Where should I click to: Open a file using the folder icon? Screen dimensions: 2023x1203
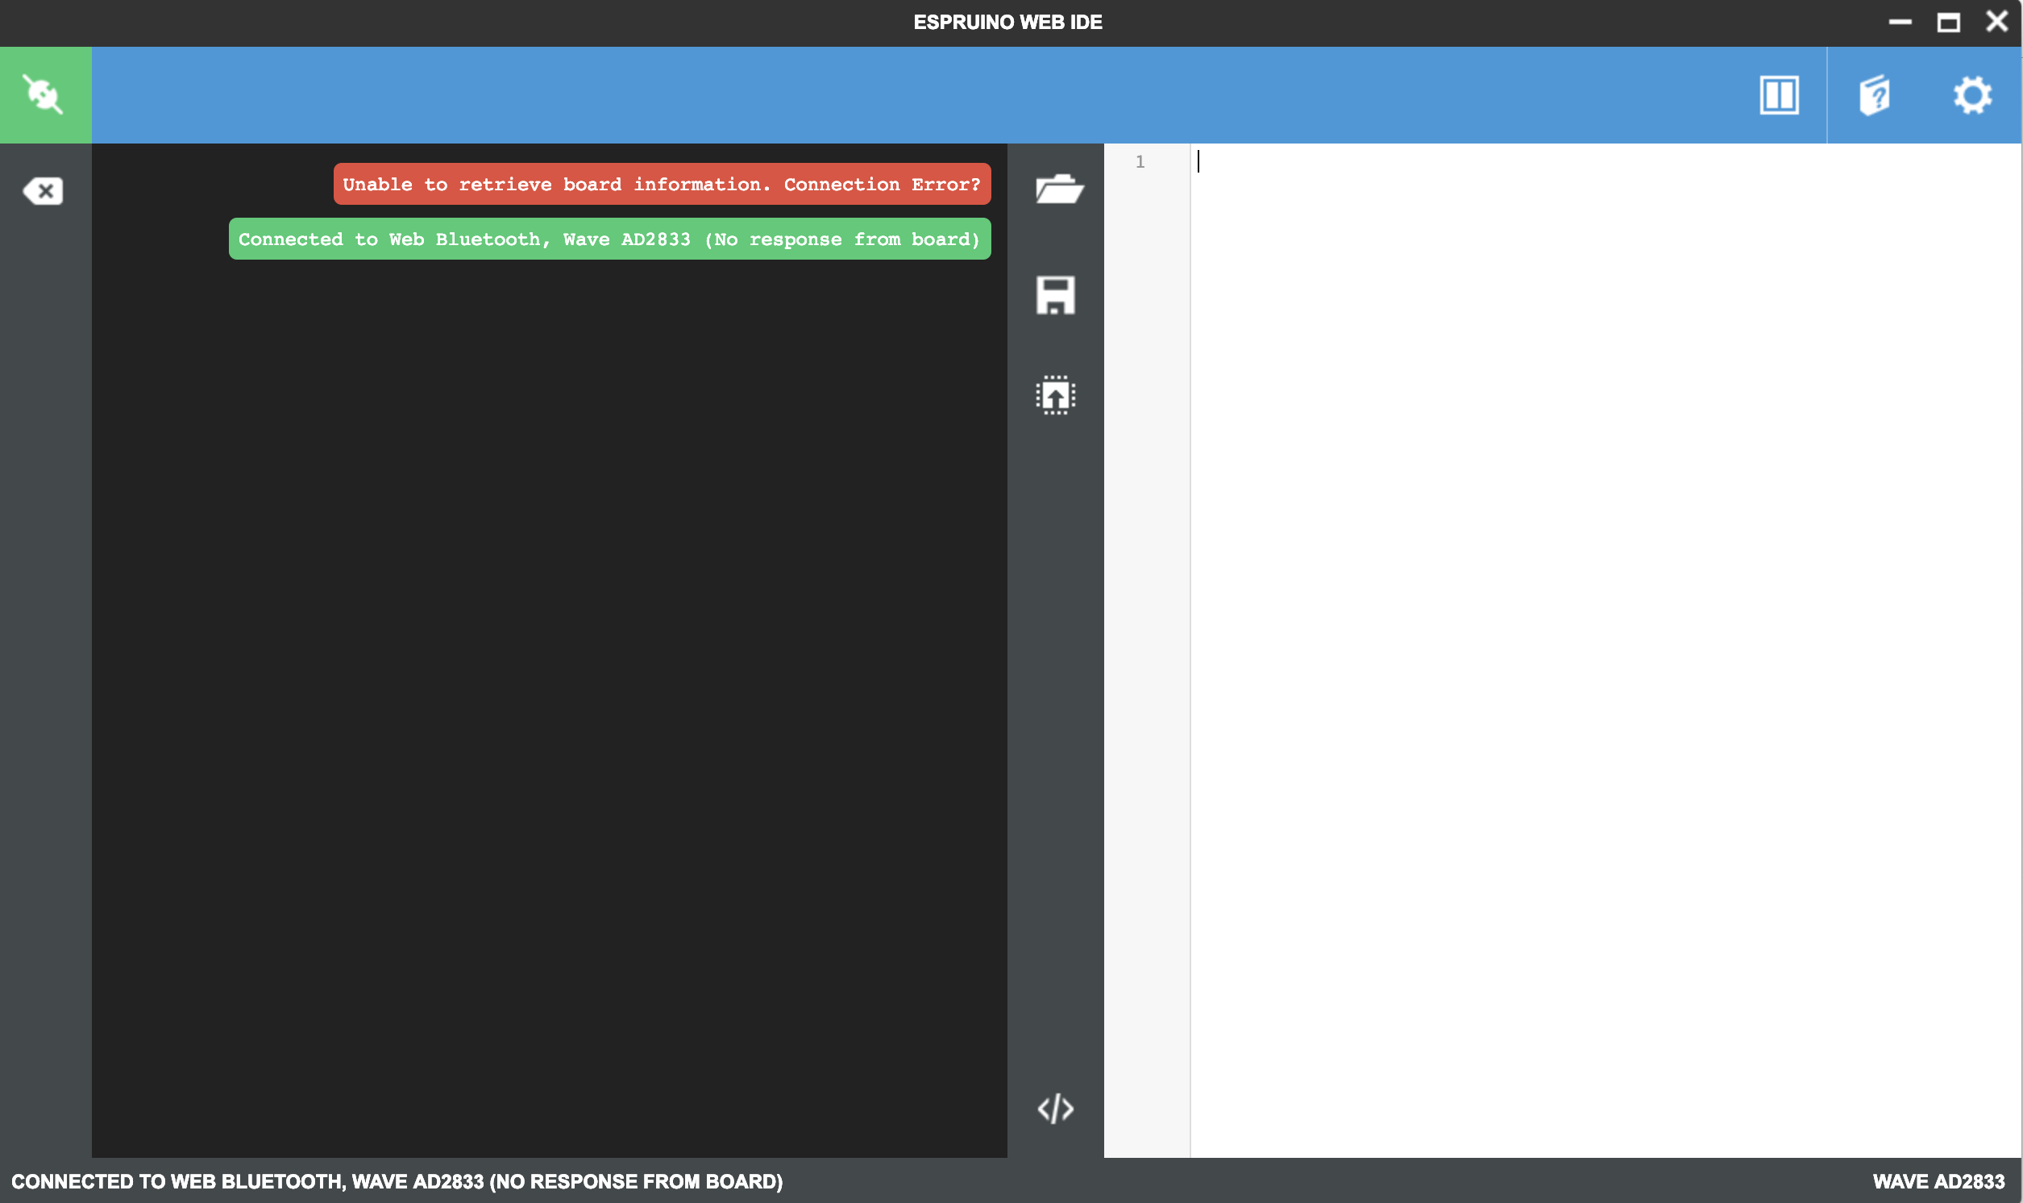[x=1057, y=189]
